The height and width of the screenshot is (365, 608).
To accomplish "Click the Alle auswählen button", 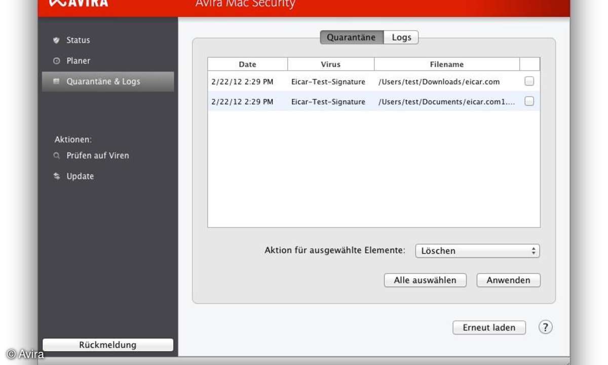I will [x=425, y=280].
